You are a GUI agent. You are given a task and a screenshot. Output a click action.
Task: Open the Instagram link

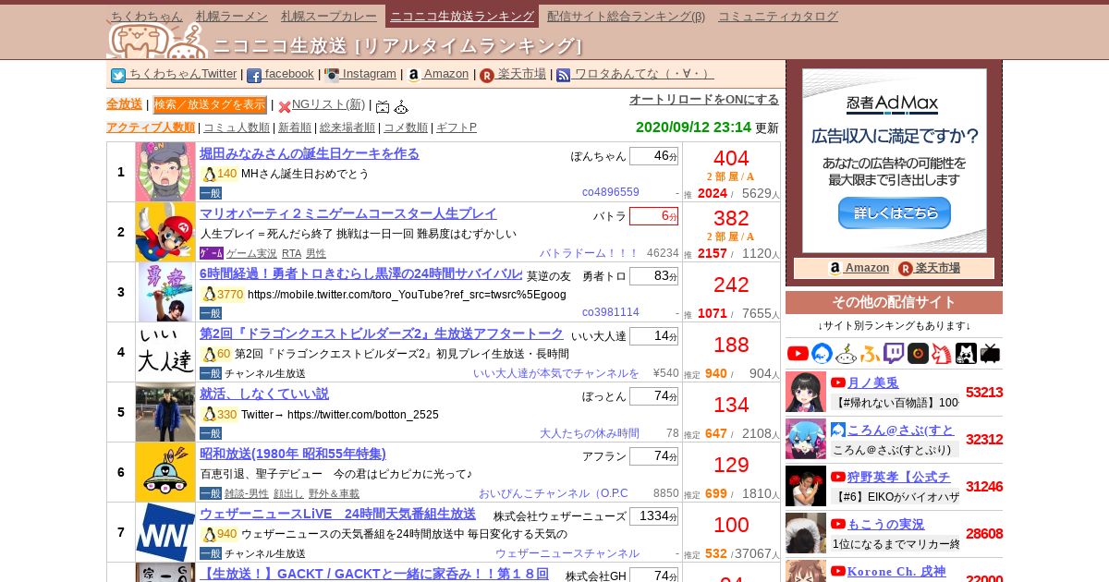coord(360,74)
